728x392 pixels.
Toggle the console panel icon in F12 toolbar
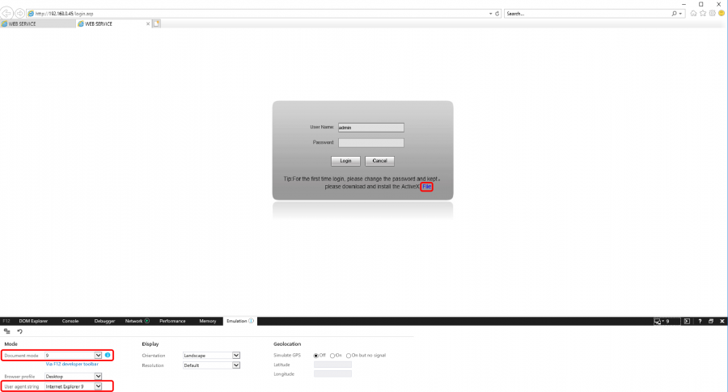click(687, 321)
